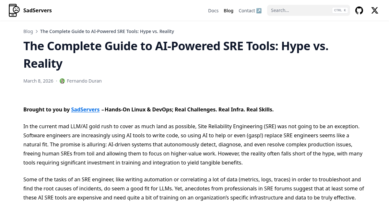Click Fernando Duran's avatar image
This screenshot has height=204, width=389.
tap(62, 81)
